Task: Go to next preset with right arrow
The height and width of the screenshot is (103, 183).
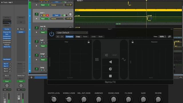Action: pyautogui.click(x=62, y=37)
